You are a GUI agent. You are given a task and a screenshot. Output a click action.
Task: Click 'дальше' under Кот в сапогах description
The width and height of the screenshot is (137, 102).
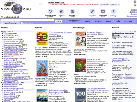pyautogui.click(x=51, y=84)
